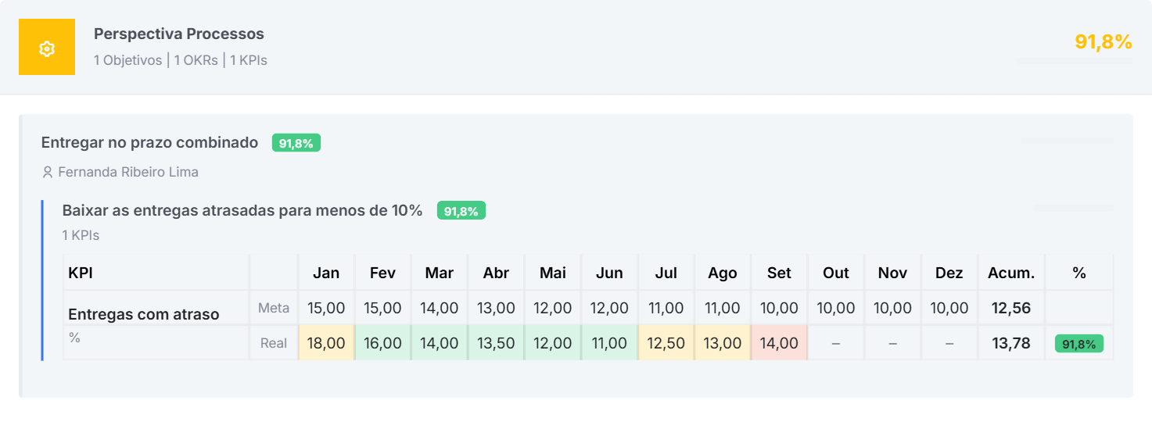Click Jun Meta value 12,00
The image size is (1152, 436).
(609, 308)
